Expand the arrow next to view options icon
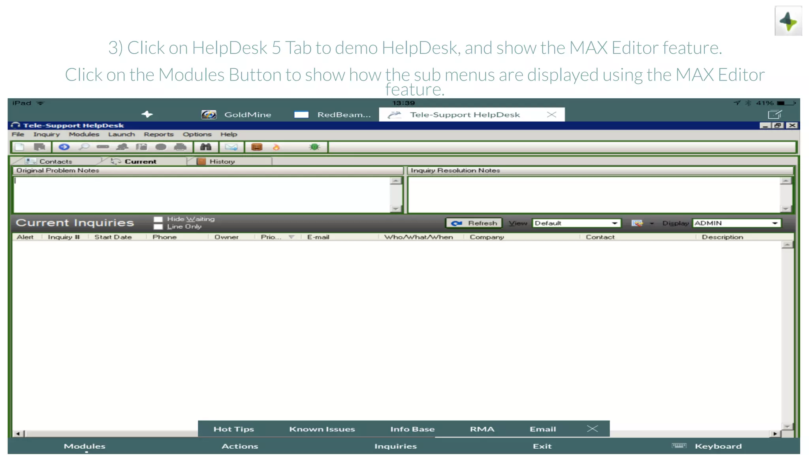The height and width of the screenshot is (455, 809). click(652, 224)
